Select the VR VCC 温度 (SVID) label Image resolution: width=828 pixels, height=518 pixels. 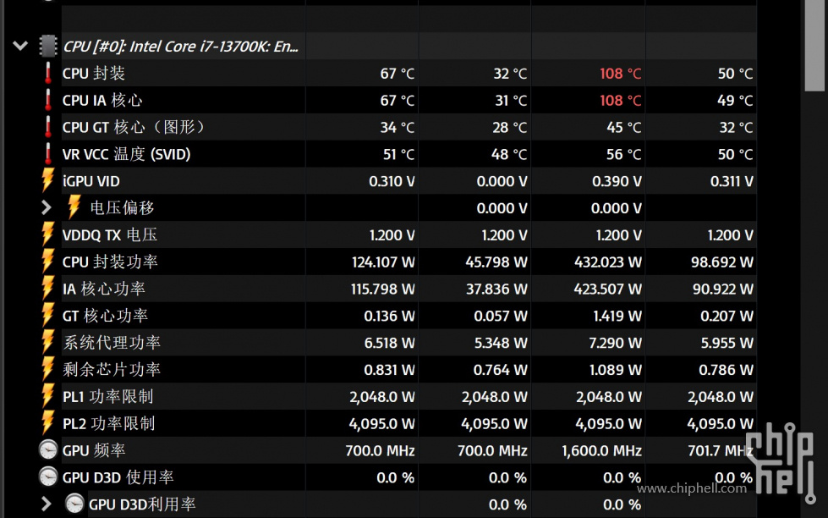click(x=126, y=154)
